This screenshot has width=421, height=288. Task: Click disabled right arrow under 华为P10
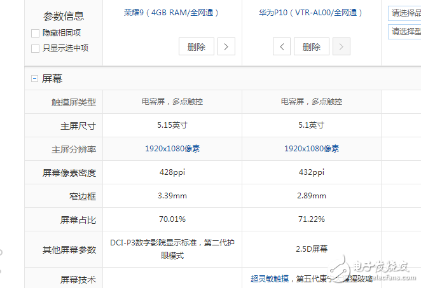[x=342, y=46]
